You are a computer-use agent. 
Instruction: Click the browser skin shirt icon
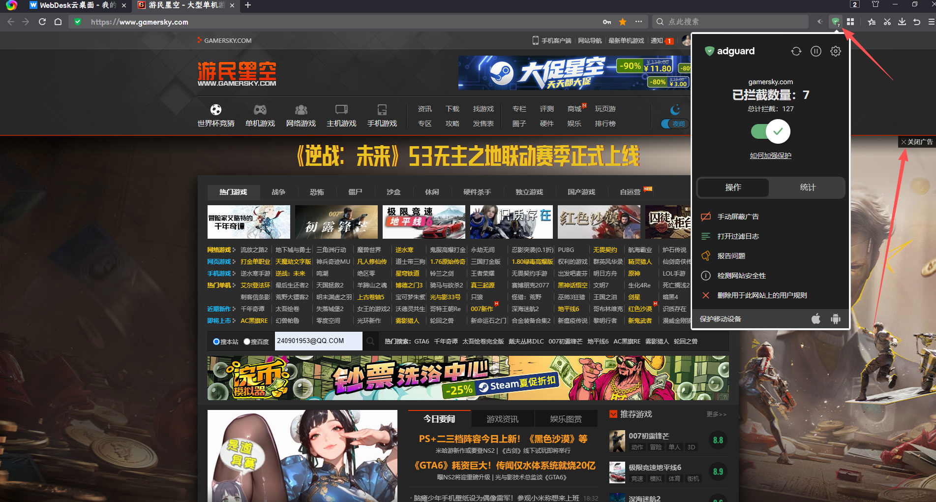coord(876,4)
